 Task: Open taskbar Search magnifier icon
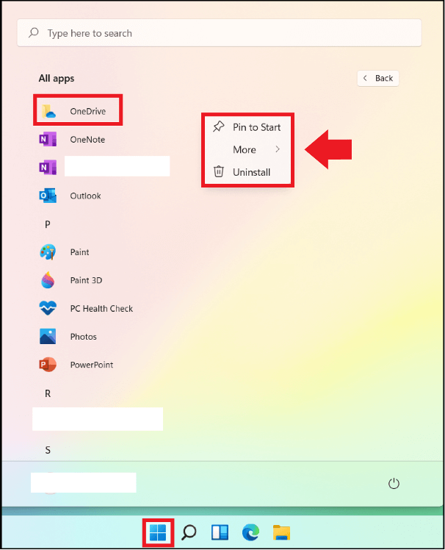189,532
